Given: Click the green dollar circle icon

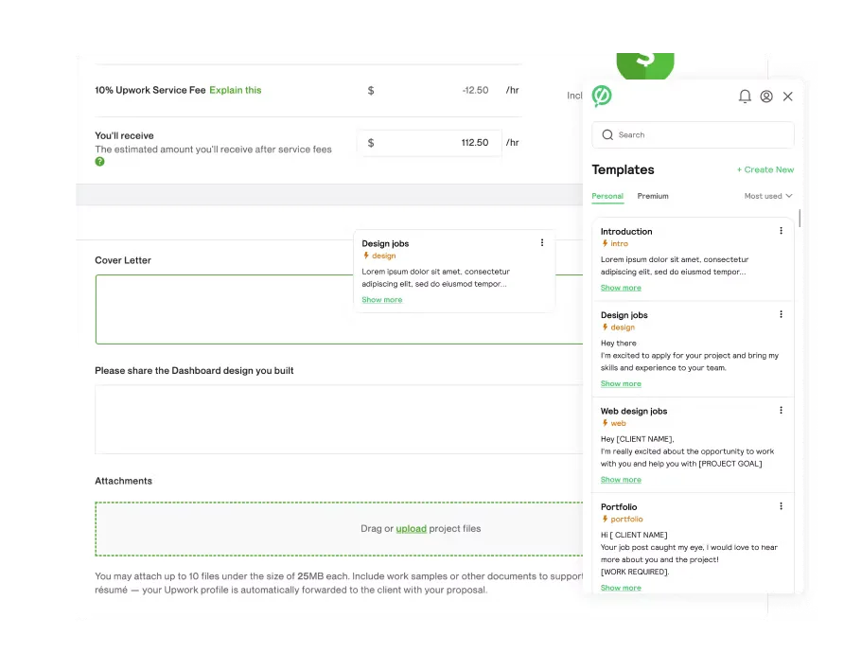Looking at the screenshot, I should 645,65.
